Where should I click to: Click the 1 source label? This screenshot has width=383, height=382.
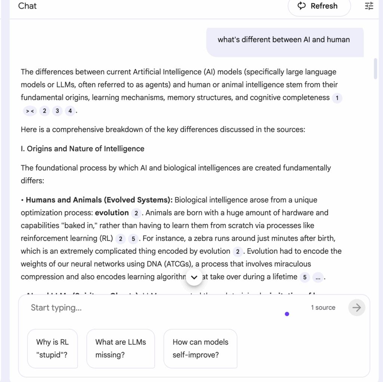(323, 308)
